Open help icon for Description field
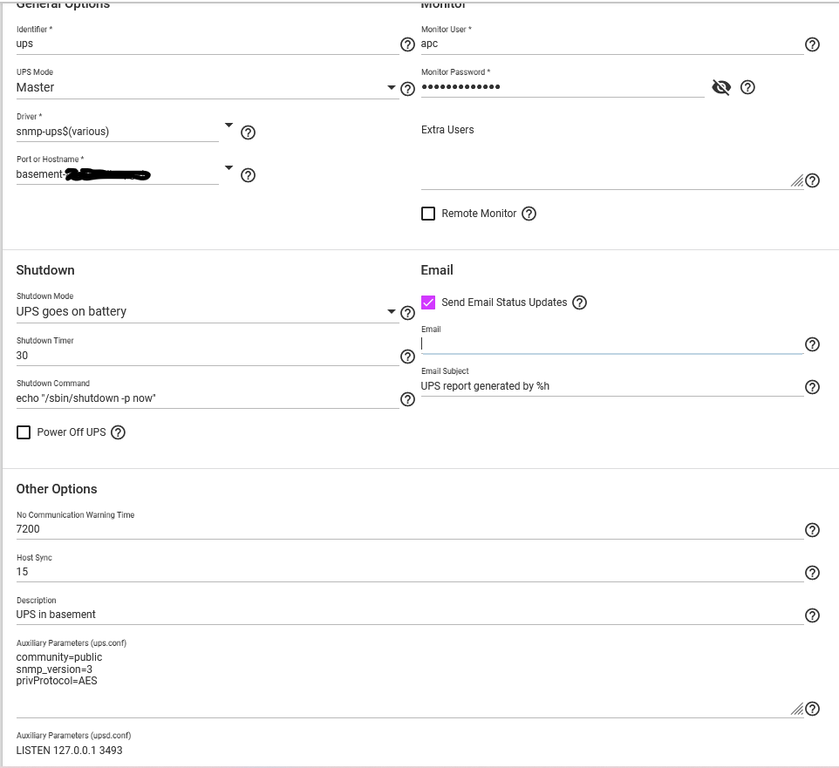The width and height of the screenshot is (839, 768). pos(812,615)
